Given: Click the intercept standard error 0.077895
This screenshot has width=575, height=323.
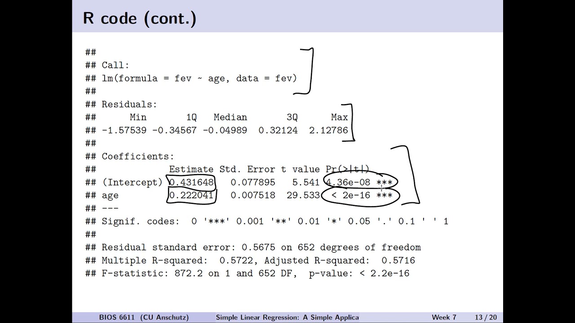Looking at the screenshot, I should (253, 183).
